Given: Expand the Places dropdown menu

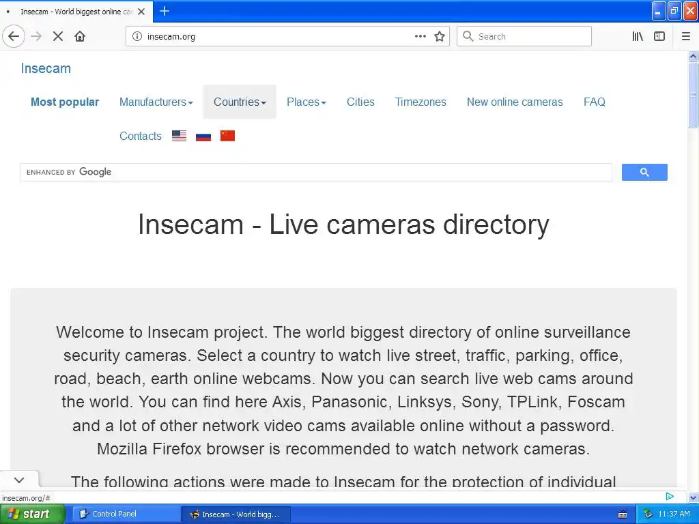Looking at the screenshot, I should point(306,102).
